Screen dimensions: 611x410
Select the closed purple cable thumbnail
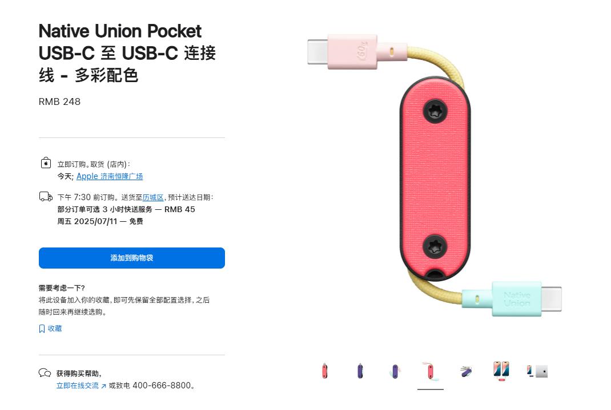(x=360, y=371)
